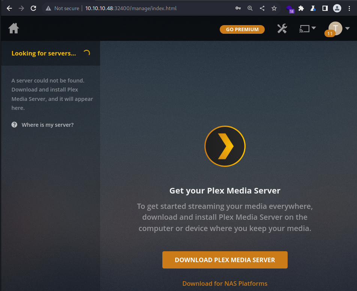Screen dimensions: 357x291
Task: Open saved passwords key icon
Action: 238,8
